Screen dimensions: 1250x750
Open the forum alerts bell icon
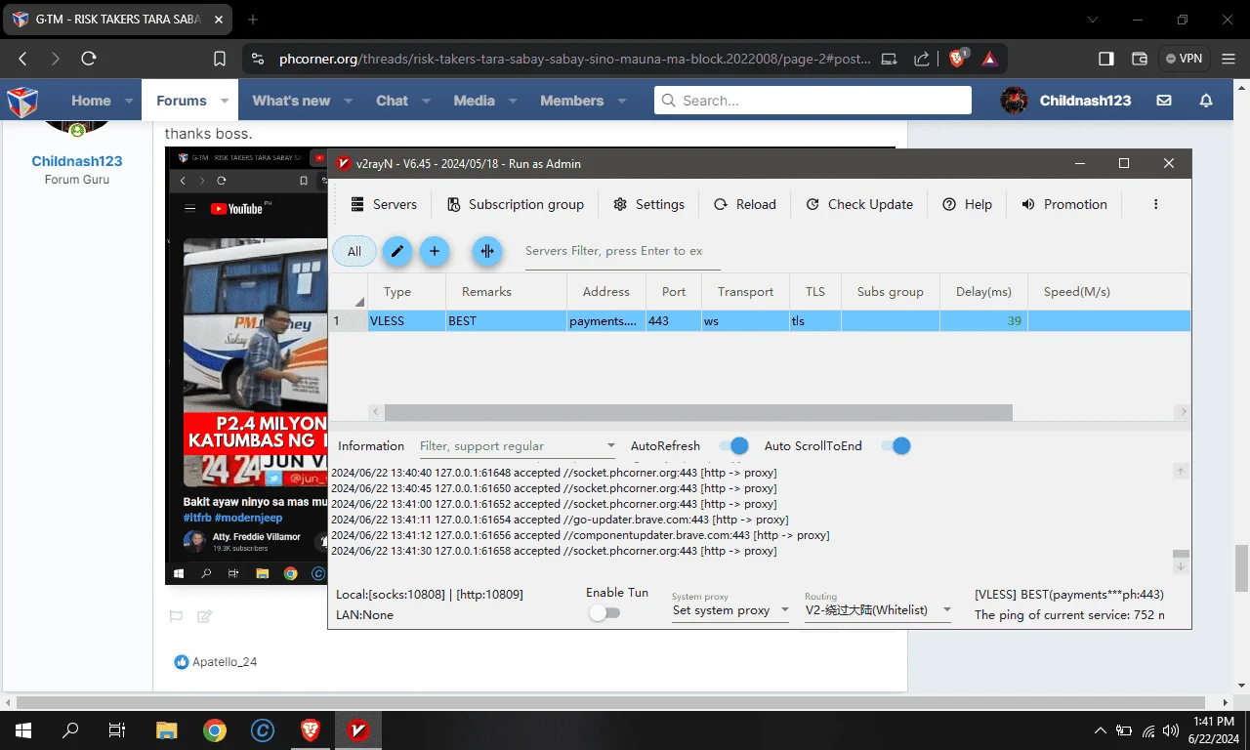pos(1206,101)
